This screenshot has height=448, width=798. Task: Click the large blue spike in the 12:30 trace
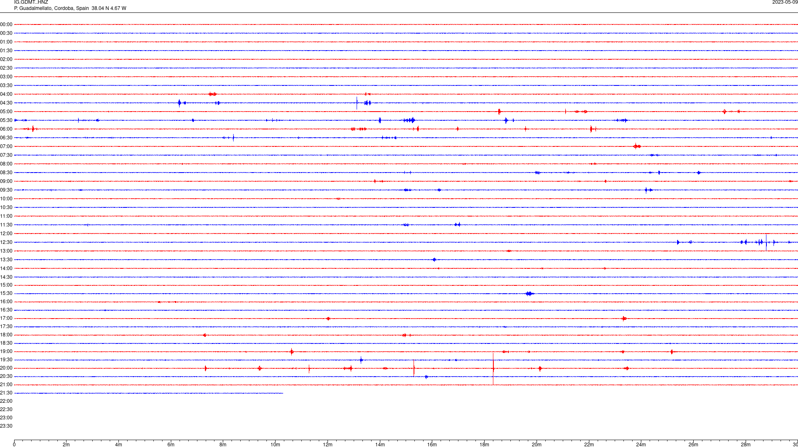click(766, 242)
